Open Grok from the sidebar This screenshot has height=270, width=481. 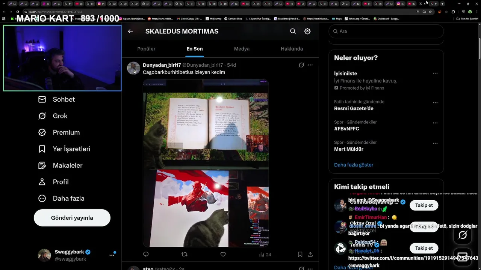tap(53, 116)
